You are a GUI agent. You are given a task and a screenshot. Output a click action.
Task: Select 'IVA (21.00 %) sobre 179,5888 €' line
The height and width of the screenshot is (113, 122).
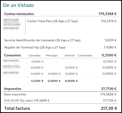click(27, 101)
